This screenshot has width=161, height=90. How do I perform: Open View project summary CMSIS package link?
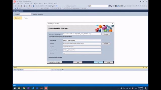click(60, 36)
